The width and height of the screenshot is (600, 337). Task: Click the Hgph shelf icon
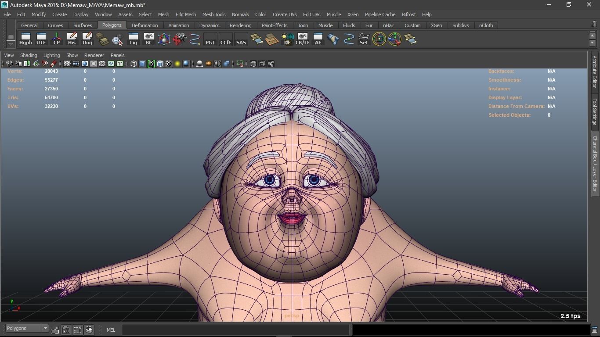click(25, 39)
